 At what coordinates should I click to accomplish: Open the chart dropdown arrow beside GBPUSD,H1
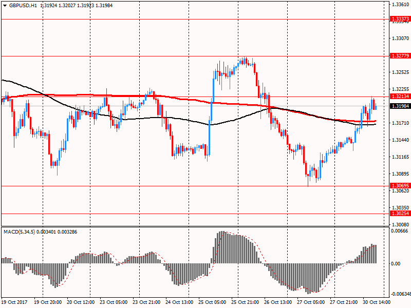coord(5,6)
